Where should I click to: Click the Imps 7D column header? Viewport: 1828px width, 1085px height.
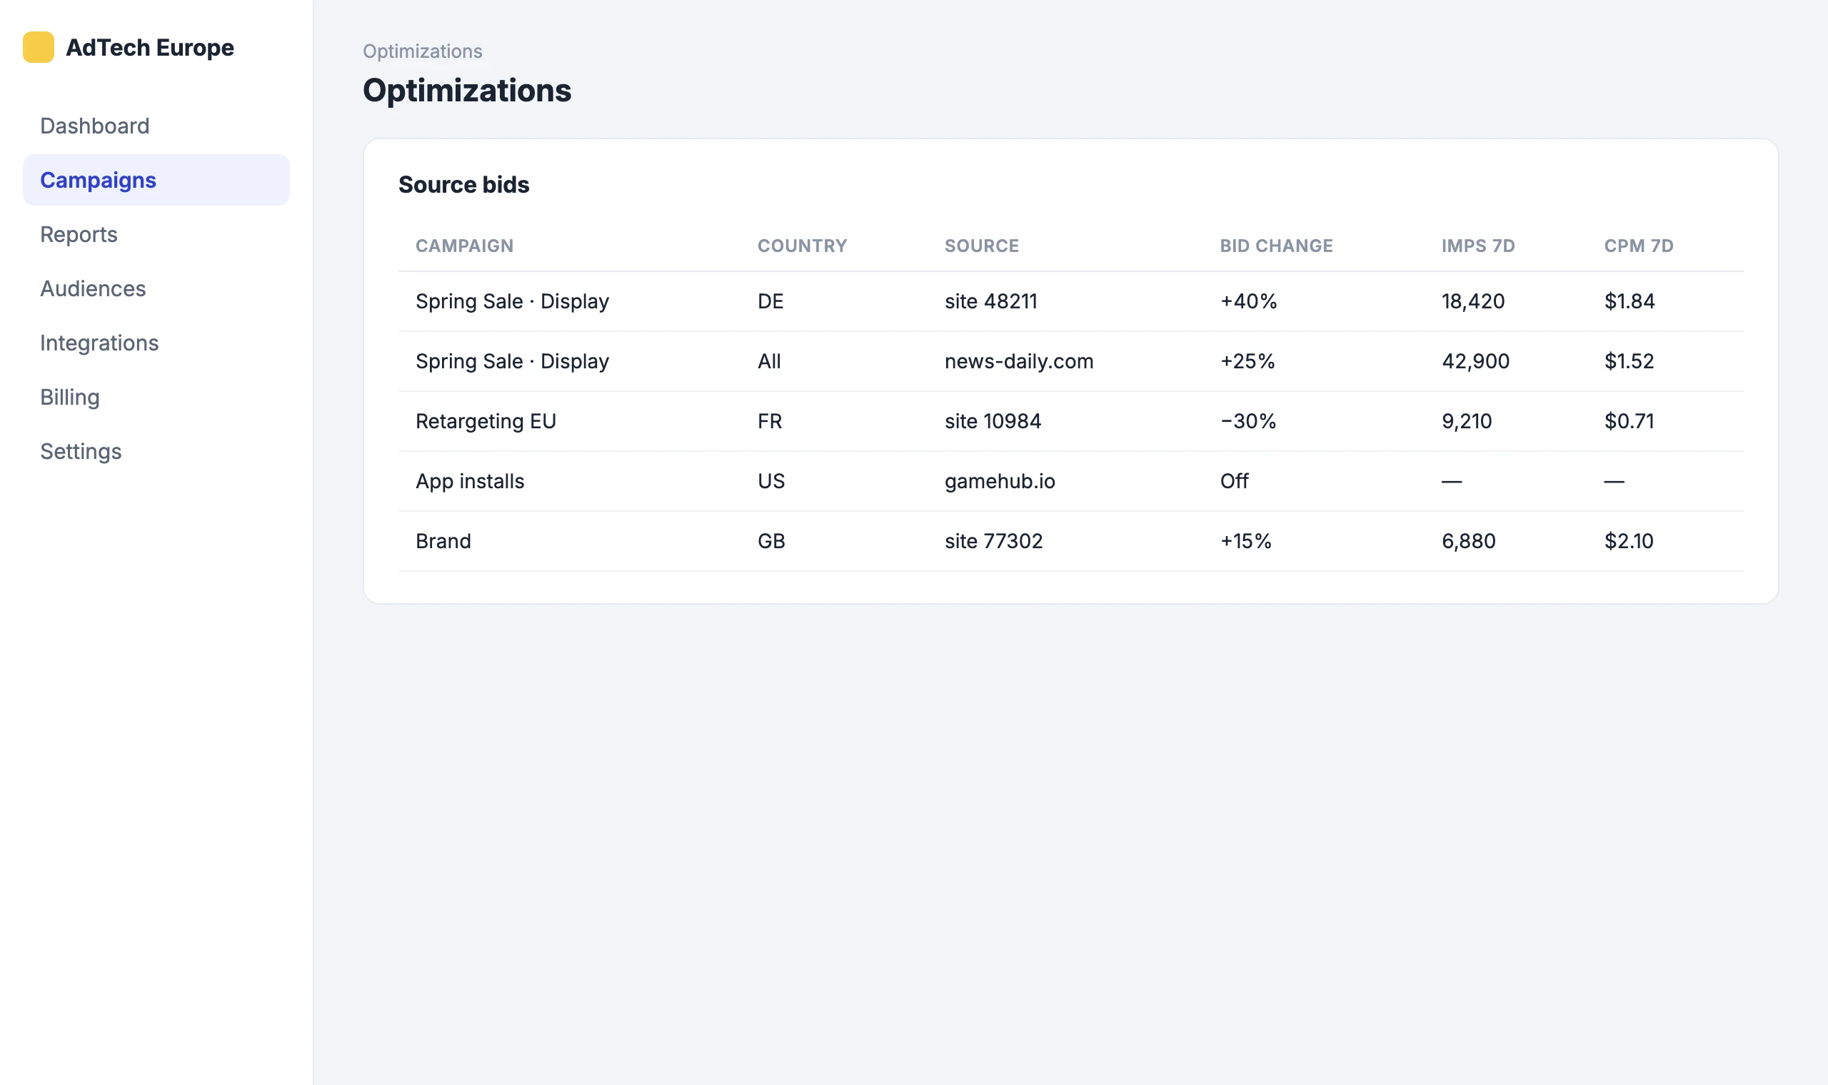point(1478,246)
